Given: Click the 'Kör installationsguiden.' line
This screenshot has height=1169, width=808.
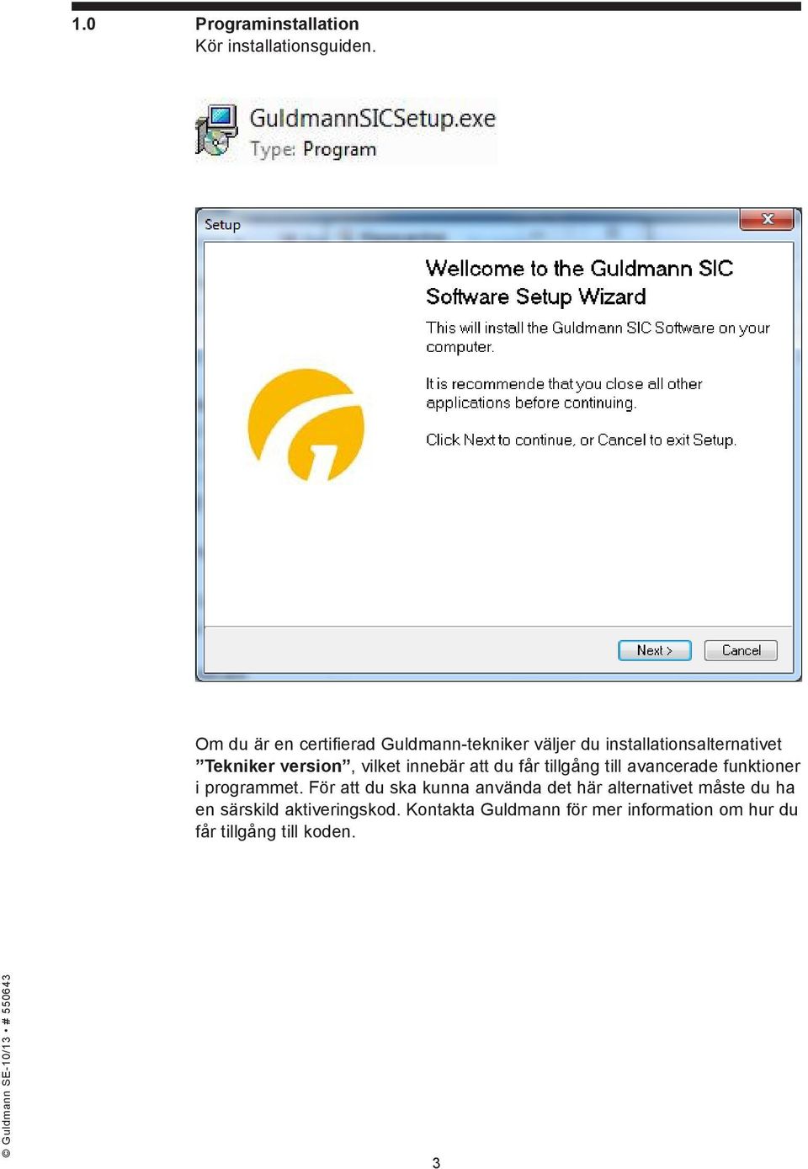Looking at the screenshot, I should coord(285,45).
